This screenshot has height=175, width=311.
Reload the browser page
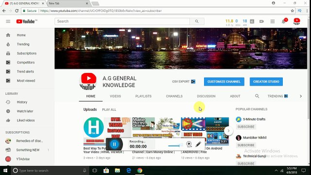click(x=17, y=11)
